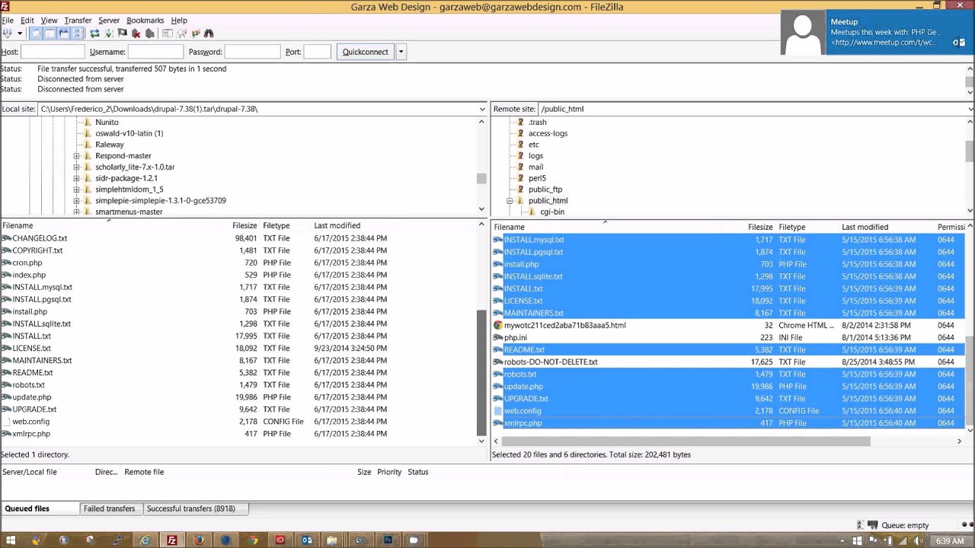Toggle processing of the transfer queue
This screenshot has height=548, width=975.
point(109,33)
